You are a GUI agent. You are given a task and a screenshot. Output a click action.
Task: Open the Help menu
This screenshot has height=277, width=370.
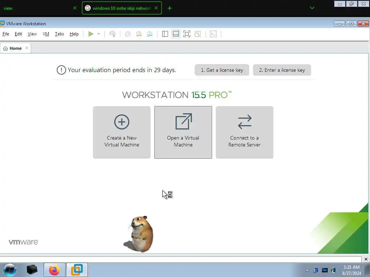(x=74, y=34)
